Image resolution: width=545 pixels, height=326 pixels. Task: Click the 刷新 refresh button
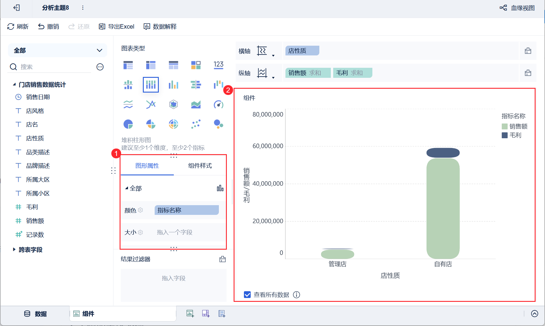[x=18, y=27]
